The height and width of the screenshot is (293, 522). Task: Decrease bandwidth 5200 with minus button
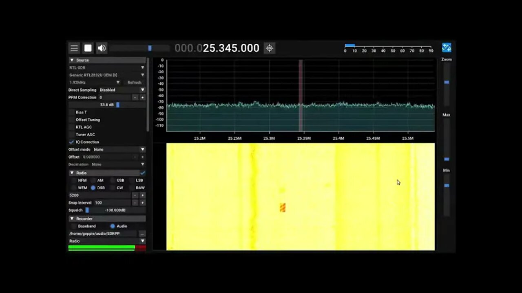click(x=135, y=195)
